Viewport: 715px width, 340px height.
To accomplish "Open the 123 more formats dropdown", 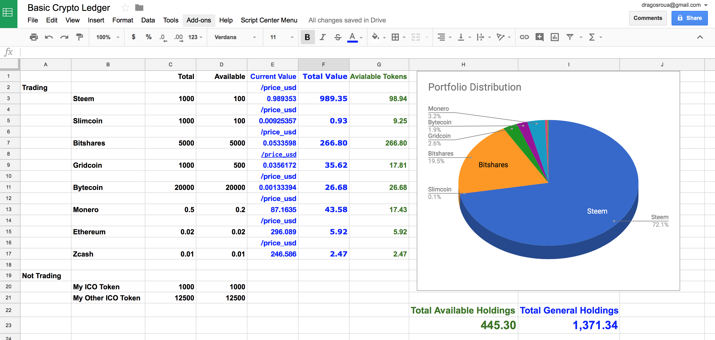I will pos(195,37).
